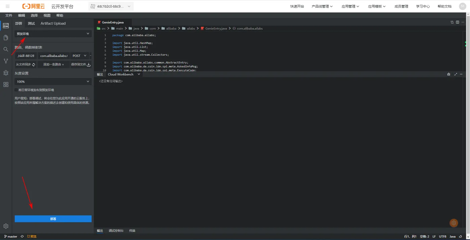
Task: Click the /skill-88128 route path field
Action: point(26,56)
